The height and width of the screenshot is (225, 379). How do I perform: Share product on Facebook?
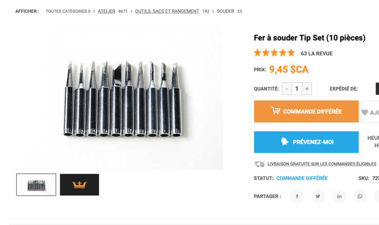tap(297, 196)
